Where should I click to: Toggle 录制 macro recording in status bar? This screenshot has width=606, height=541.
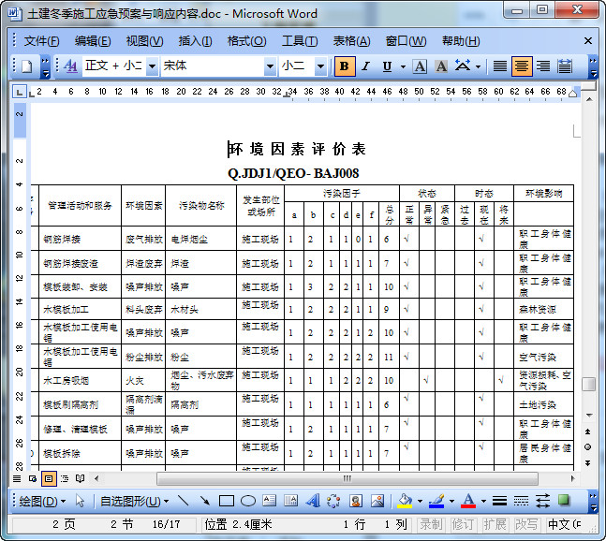pyautogui.click(x=431, y=524)
